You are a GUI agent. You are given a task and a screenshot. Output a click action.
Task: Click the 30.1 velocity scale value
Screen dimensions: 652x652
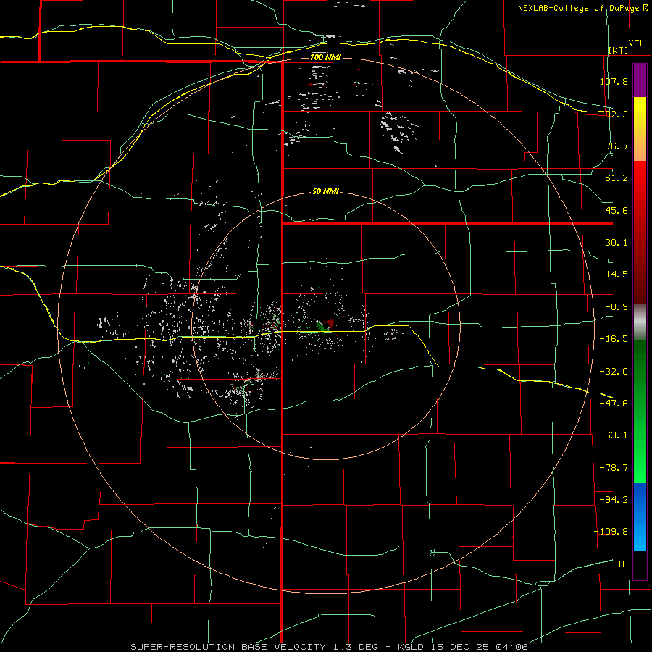[x=617, y=243]
